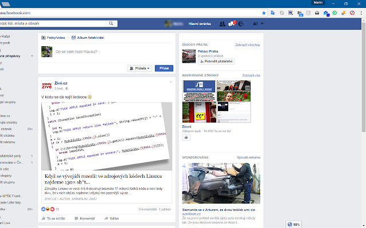Bookmark this page with the star icon

tap(264, 13)
